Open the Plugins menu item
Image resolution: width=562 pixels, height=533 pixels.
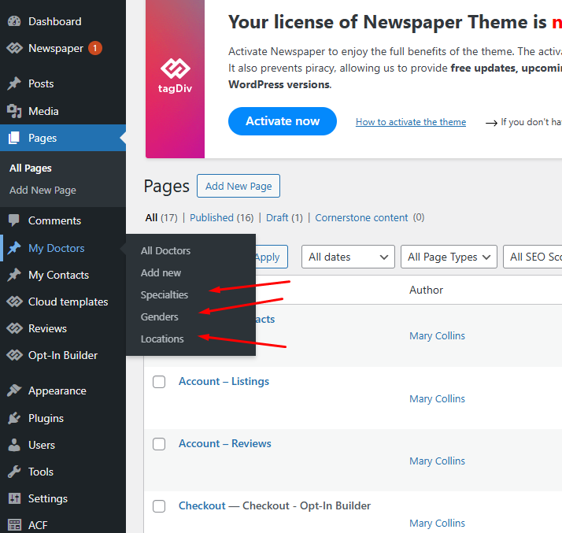click(x=63, y=418)
